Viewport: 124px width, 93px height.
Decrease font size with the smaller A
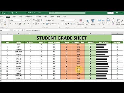pyautogui.click(x=30, y=20)
